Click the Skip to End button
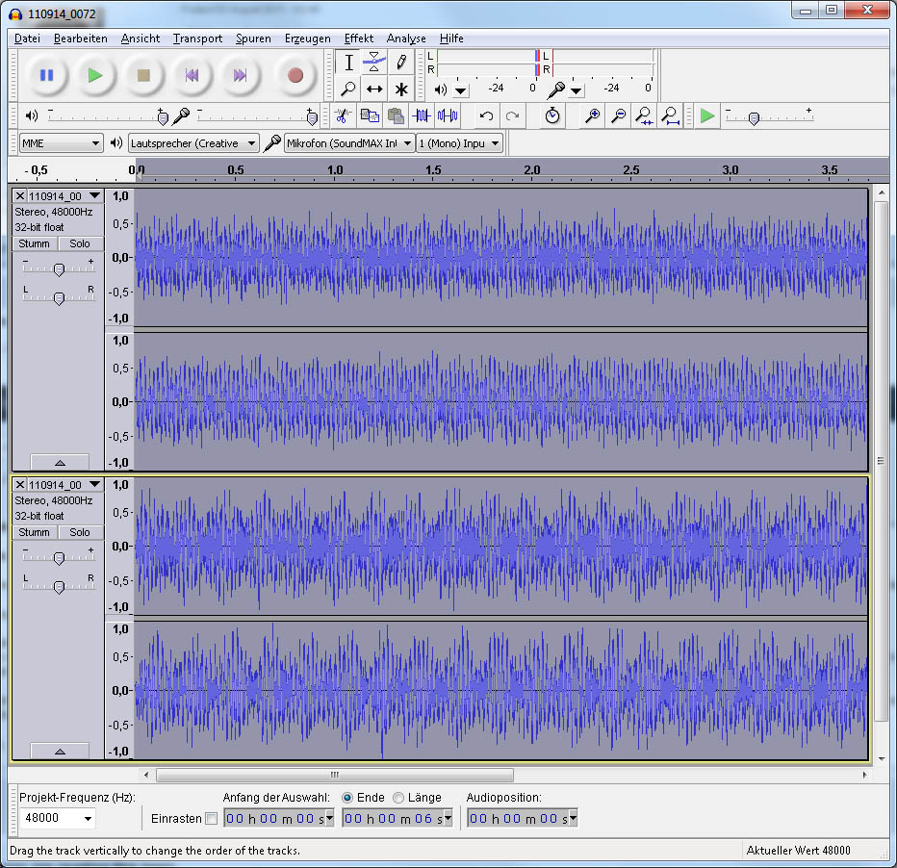 pos(241,75)
